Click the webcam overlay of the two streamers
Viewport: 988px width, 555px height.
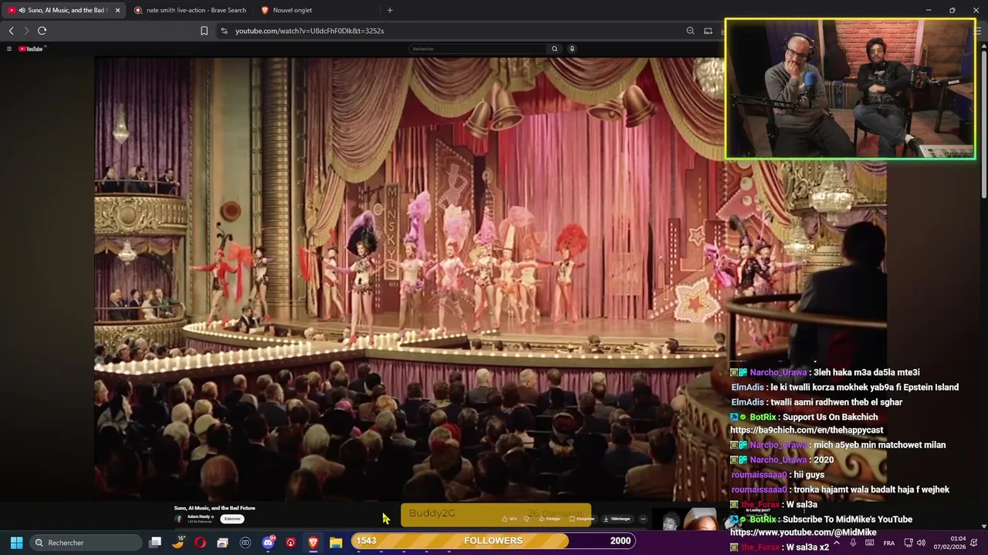(x=850, y=89)
